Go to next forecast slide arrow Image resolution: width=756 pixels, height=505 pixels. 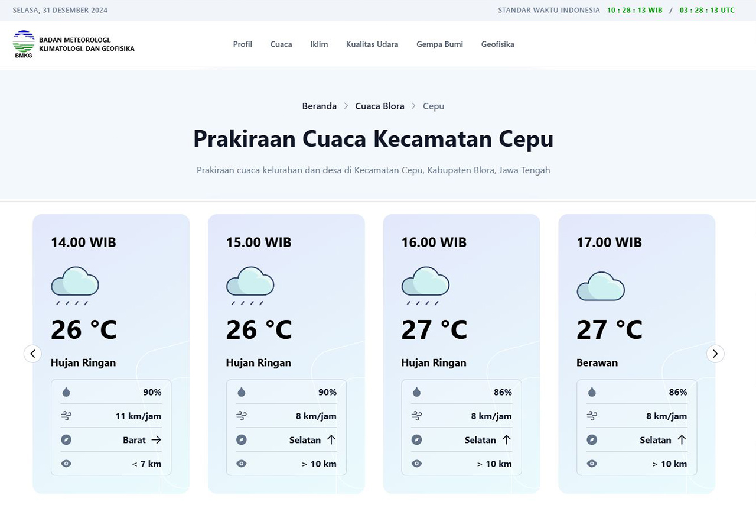[x=715, y=354]
